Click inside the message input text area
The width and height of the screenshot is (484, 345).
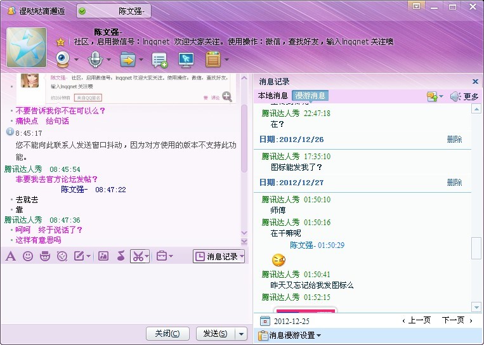(x=126, y=293)
